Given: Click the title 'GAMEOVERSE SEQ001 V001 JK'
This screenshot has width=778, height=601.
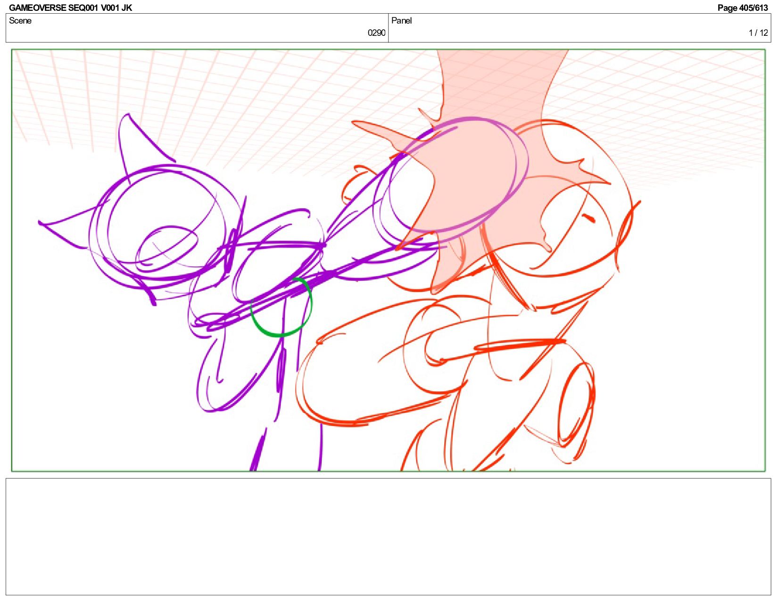Looking at the screenshot, I should (x=70, y=8).
